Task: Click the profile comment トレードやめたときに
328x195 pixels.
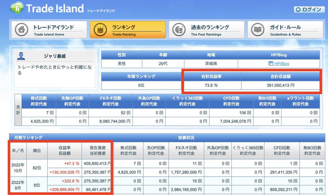Action: click(x=55, y=70)
